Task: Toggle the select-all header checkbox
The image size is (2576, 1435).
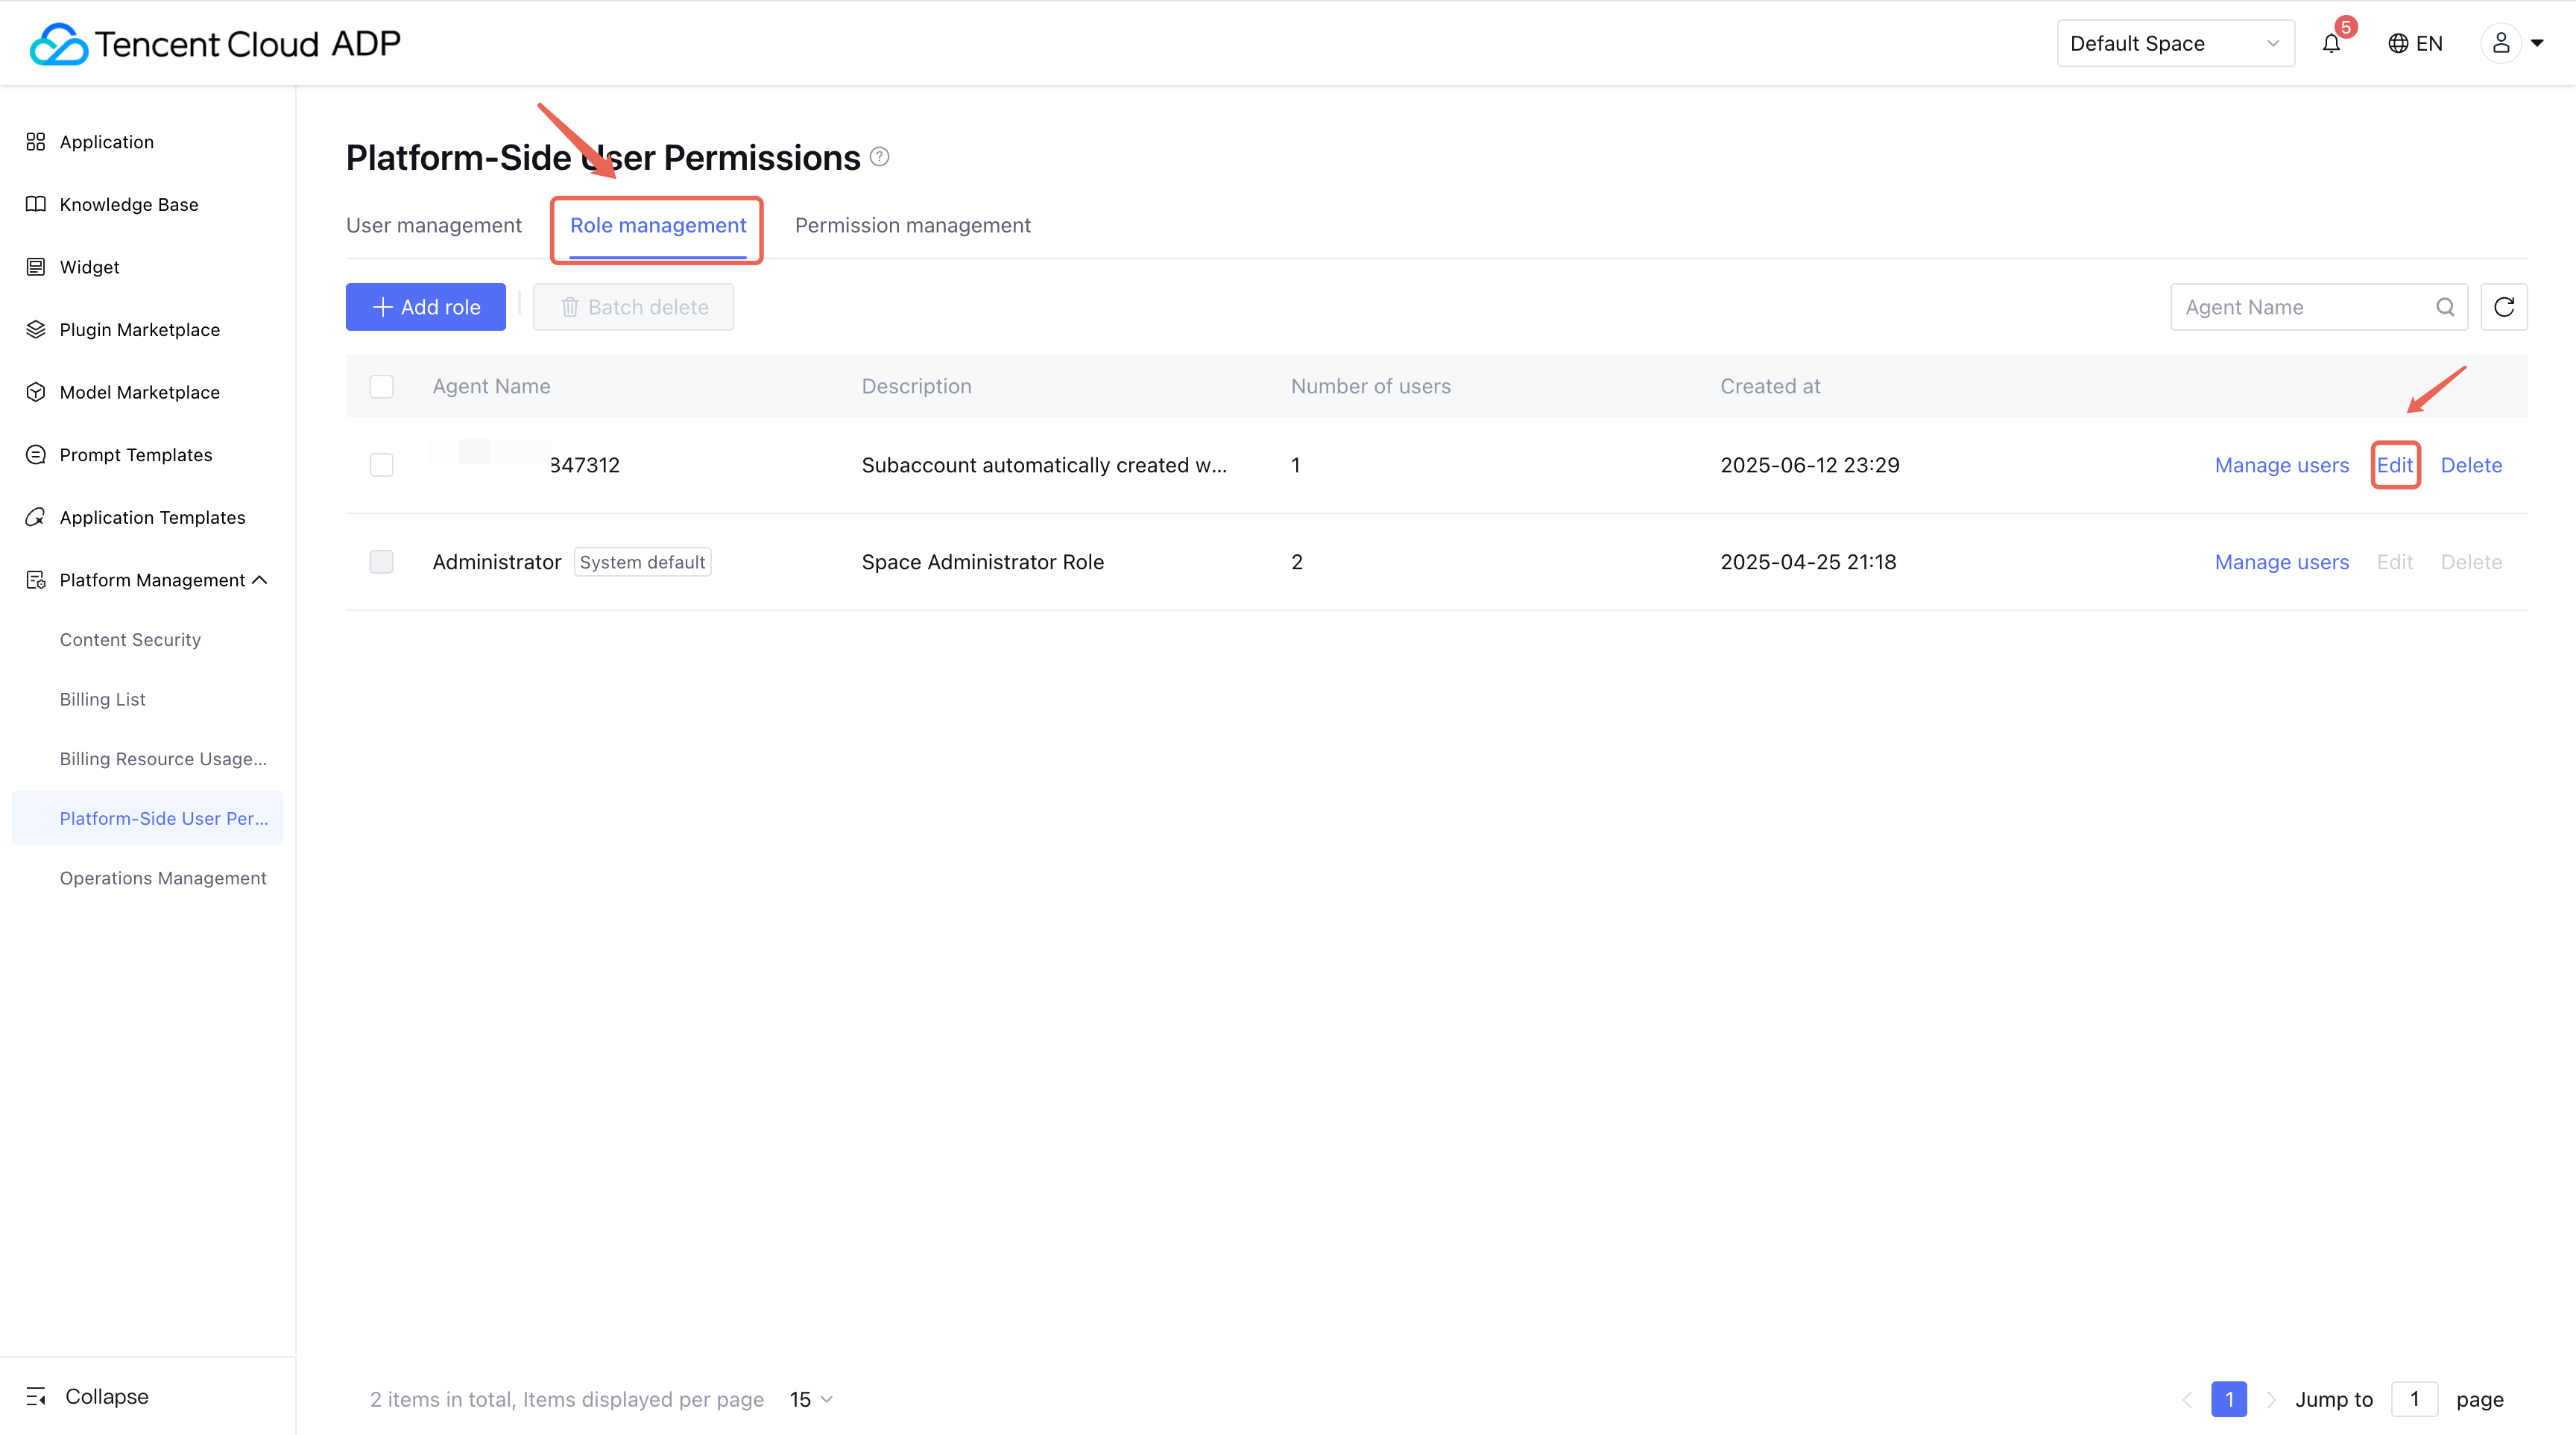Action: (x=381, y=387)
